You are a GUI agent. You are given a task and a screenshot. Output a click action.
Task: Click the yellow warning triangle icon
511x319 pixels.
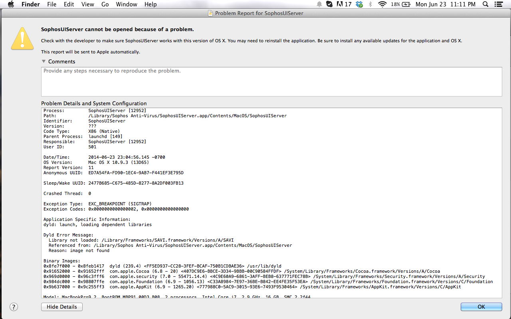22,39
